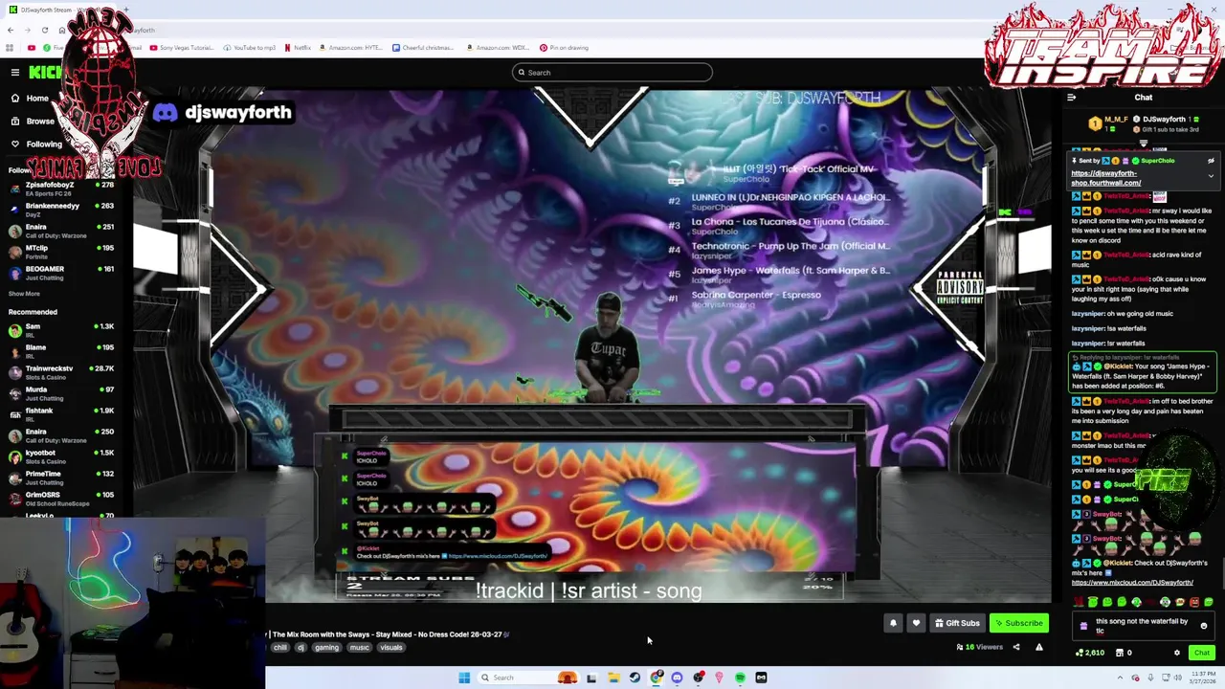
Task: Open Windows Start menu
Action: click(464, 678)
